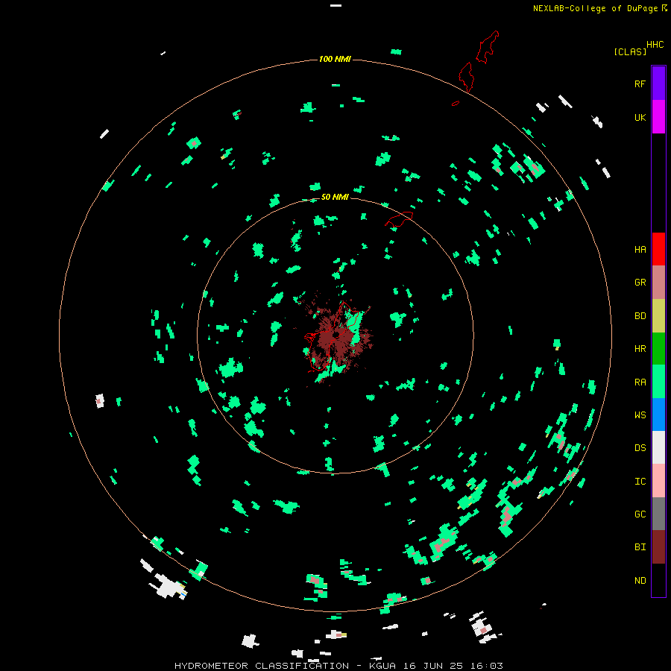Click the IC legend label

[640, 481]
